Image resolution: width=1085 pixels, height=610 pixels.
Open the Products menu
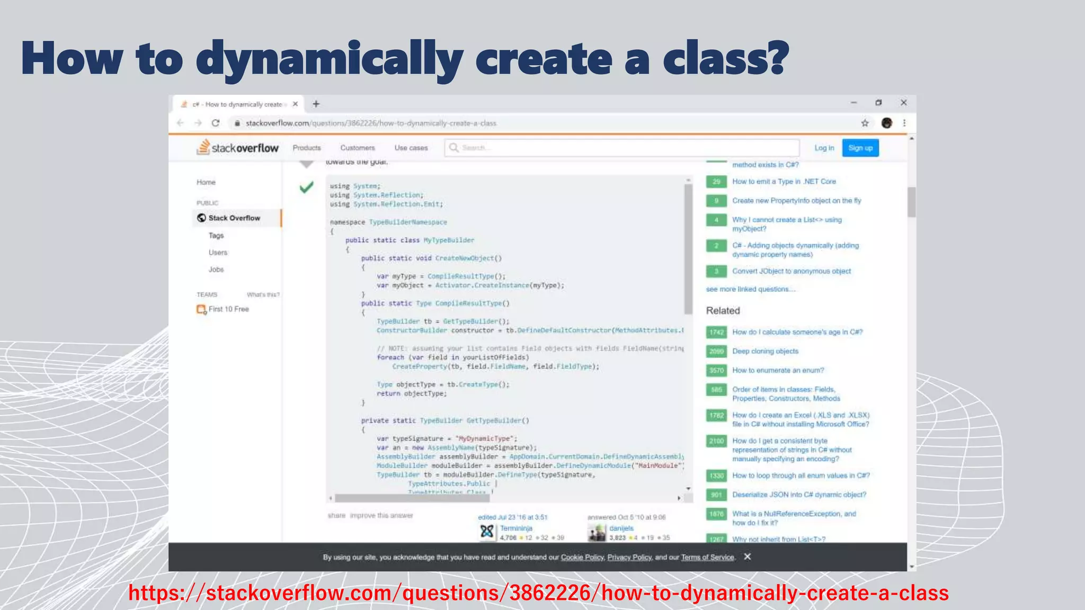click(x=307, y=148)
